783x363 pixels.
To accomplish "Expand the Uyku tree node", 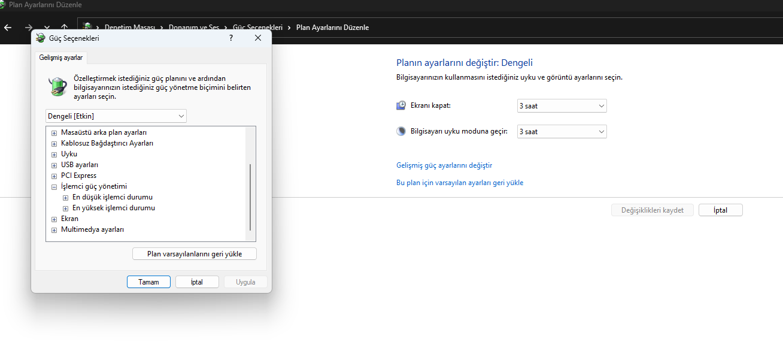I will pyautogui.click(x=54, y=155).
